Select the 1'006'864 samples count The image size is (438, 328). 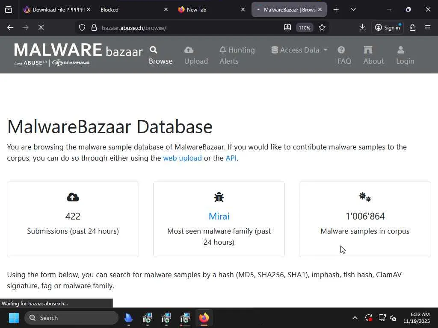pos(365,216)
